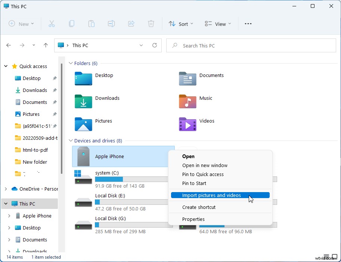This screenshot has width=341, height=262.
Task: Go forward with the right arrow
Action: coord(22,45)
